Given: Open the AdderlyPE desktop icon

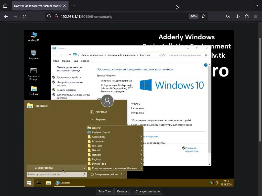Looking at the screenshot, I should click(34, 37).
